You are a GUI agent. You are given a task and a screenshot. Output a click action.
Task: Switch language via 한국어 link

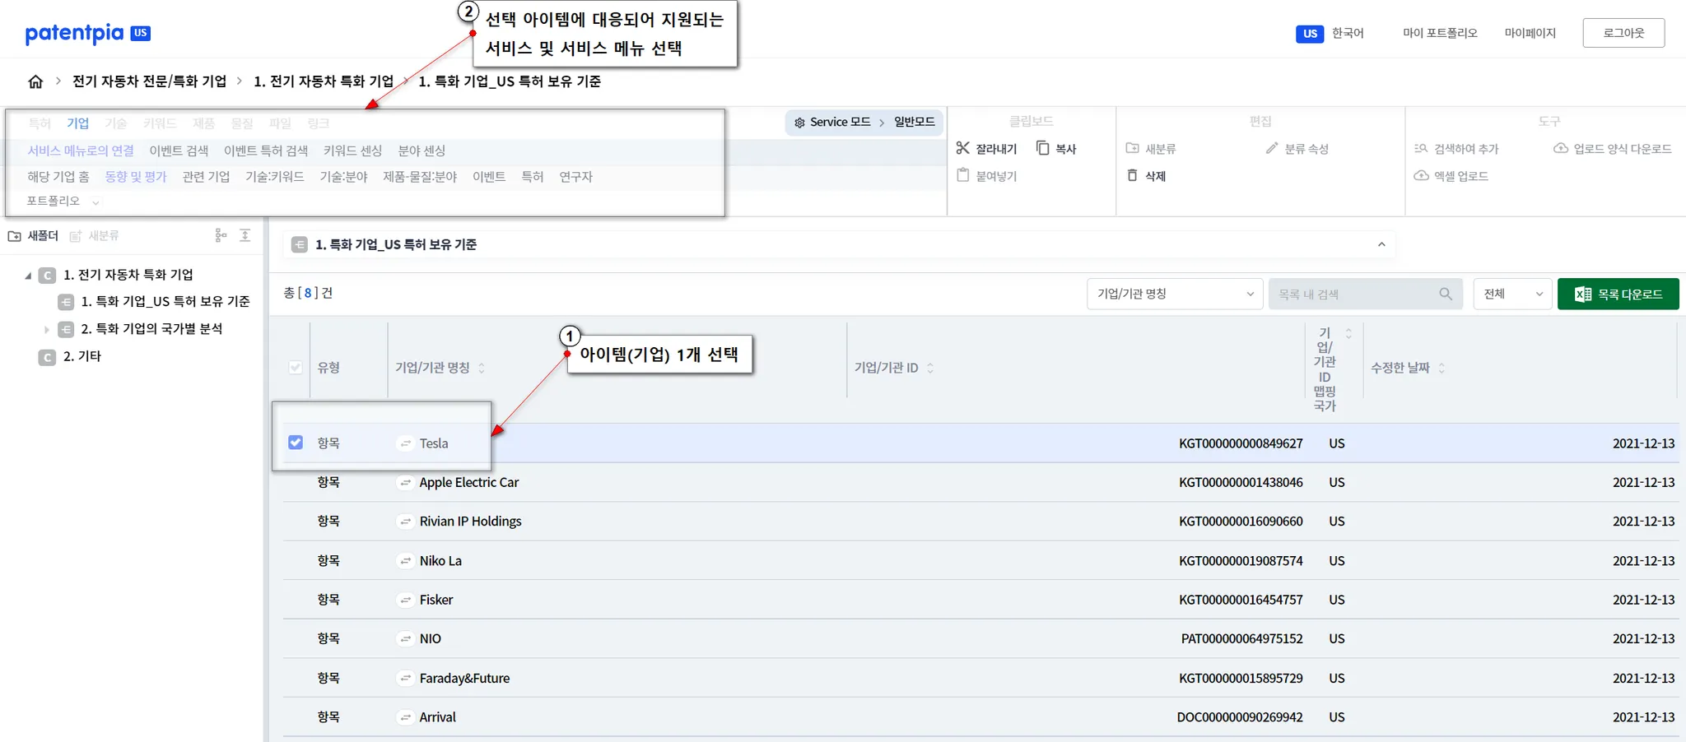point(1348,33)
